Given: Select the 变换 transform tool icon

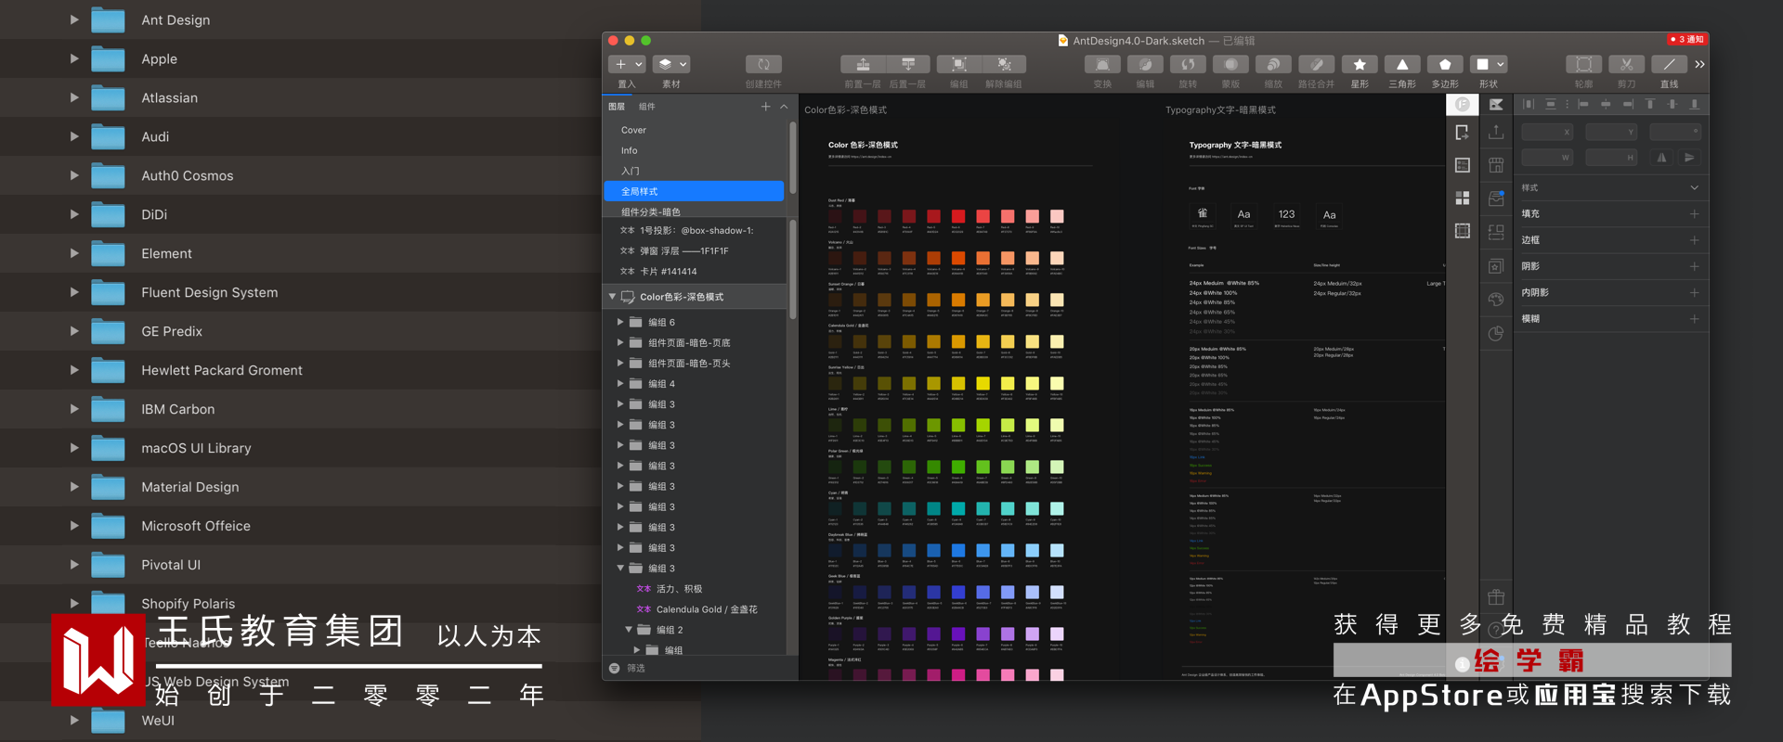Looking at the screenshot, I should tap(1102, 64).
